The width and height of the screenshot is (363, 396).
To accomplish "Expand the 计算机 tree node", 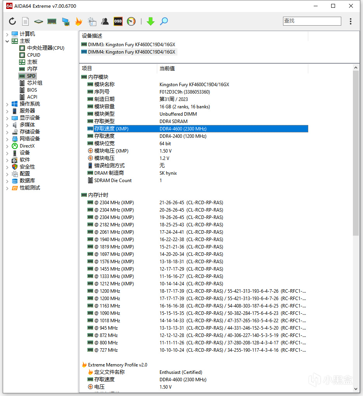I will click(7, 34).
